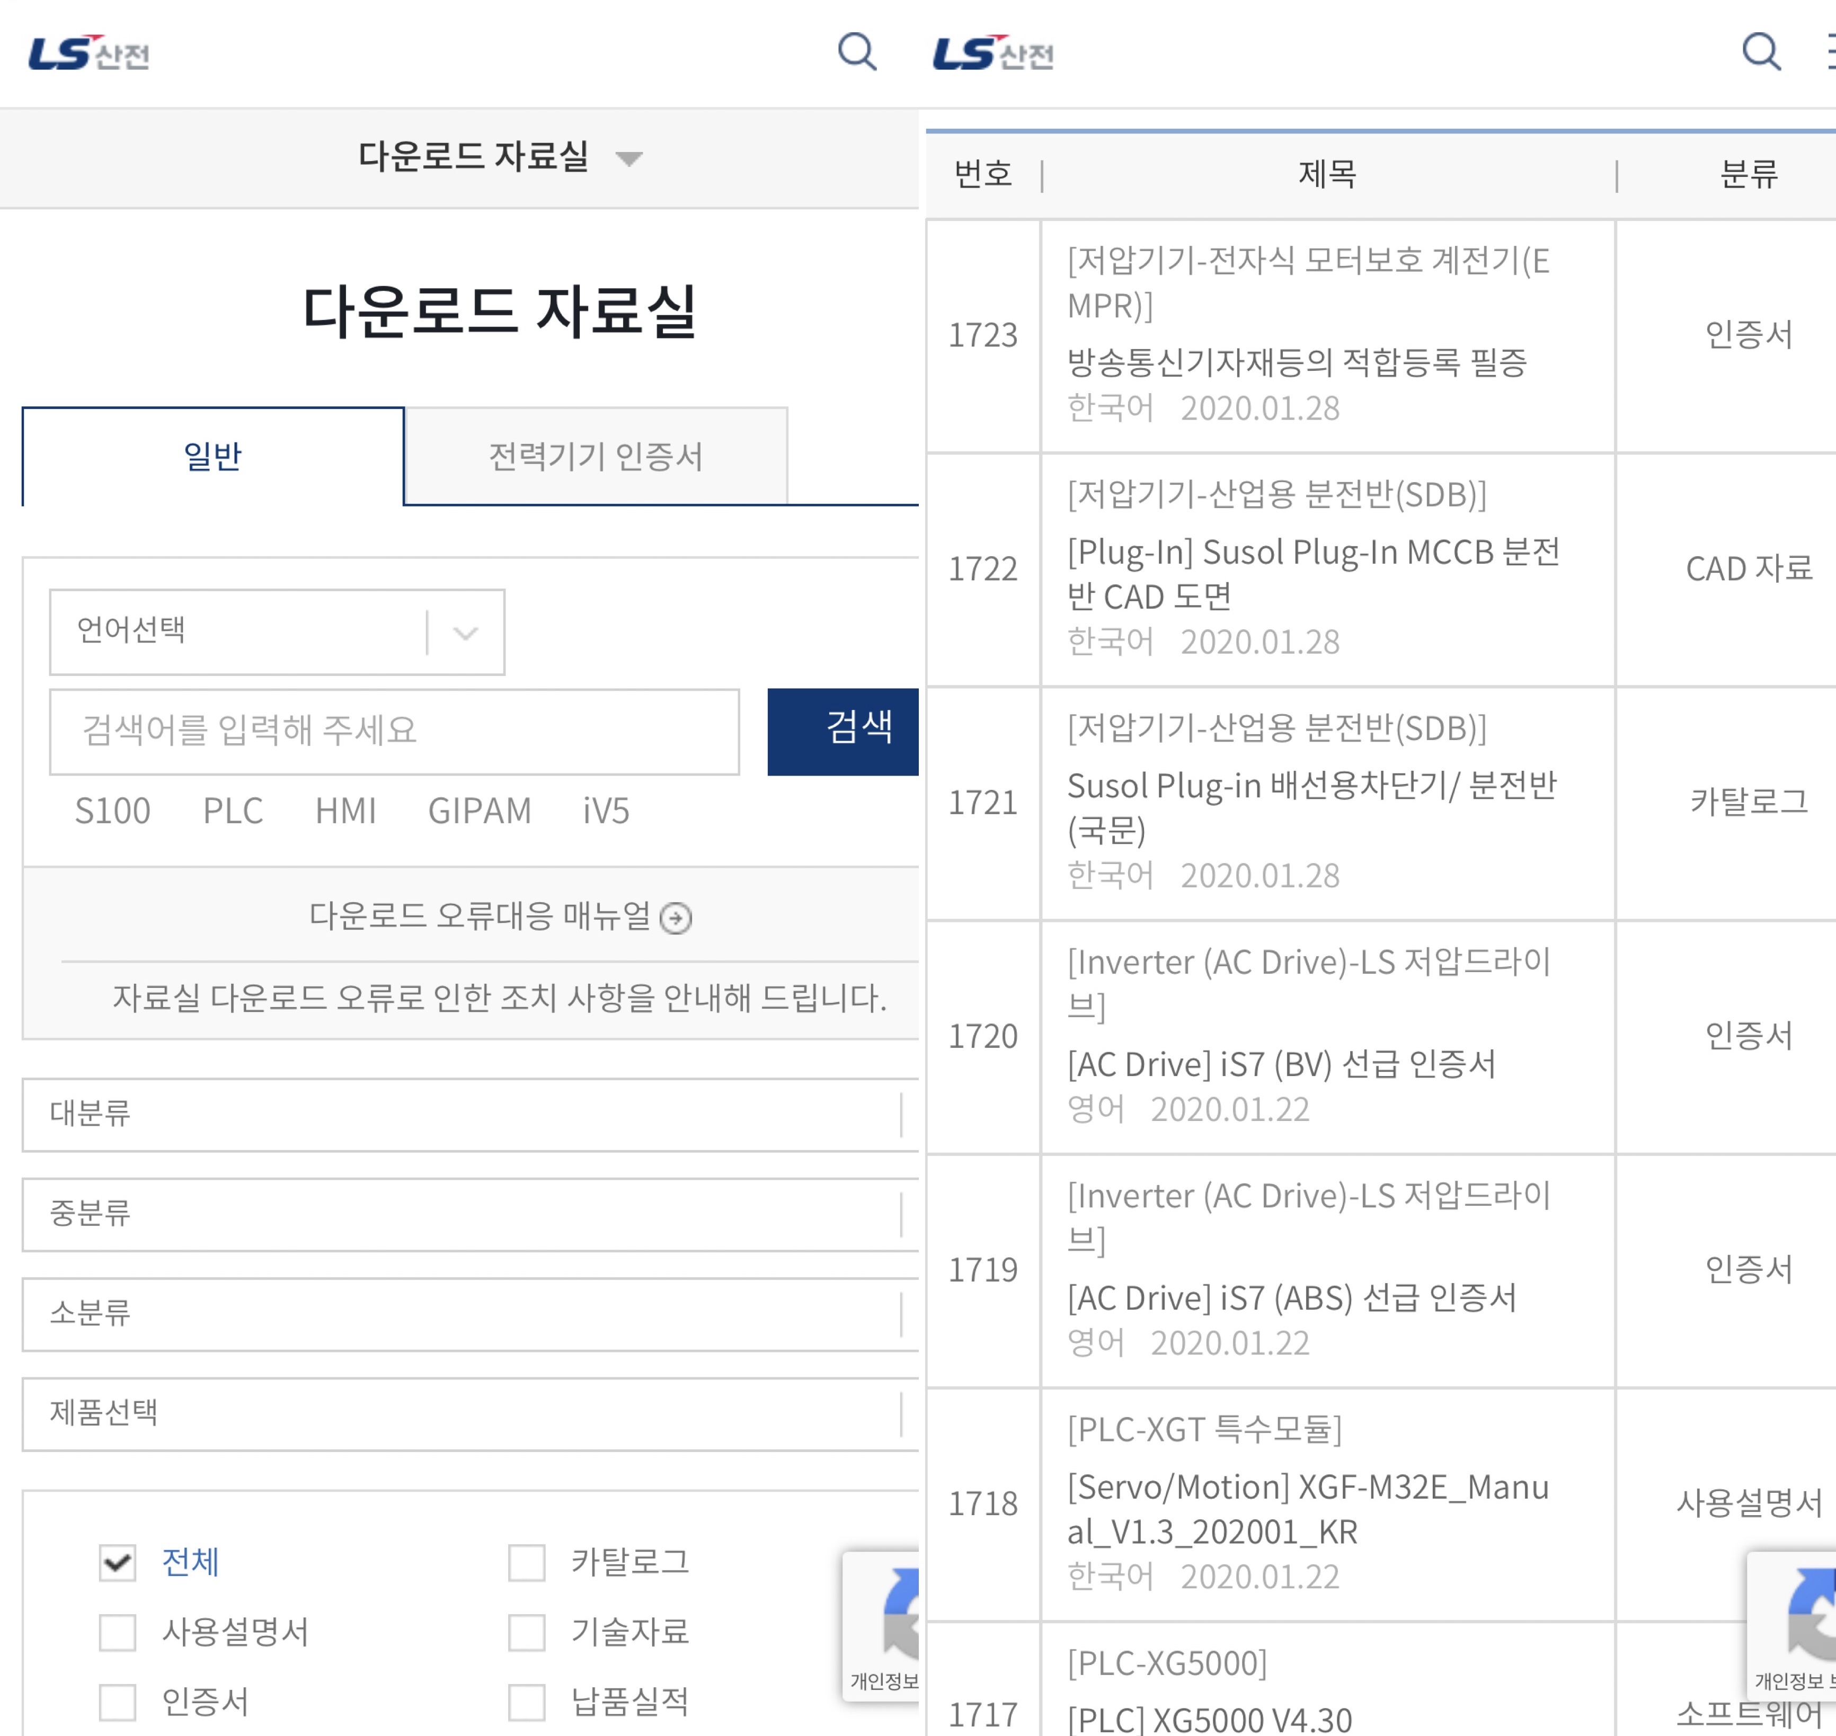The image size is (1836, 1736).
Task: Open 방송통신기자재등의 적합등록 필증 entry
Action: (1297, 363)
